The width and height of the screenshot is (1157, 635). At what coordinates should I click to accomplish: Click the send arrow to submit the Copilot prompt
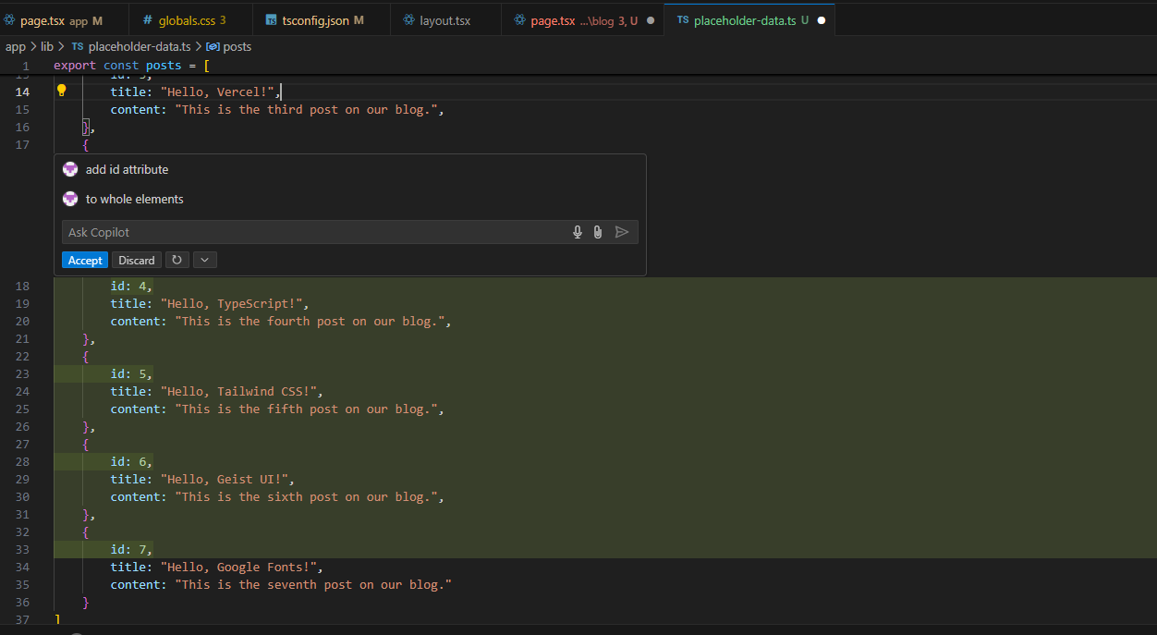pos(621,232)
